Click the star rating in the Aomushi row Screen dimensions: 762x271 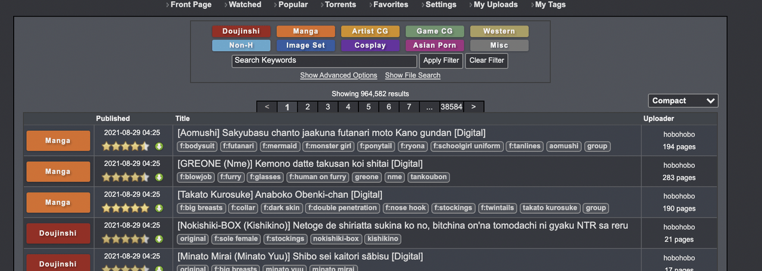click(126, 146)
